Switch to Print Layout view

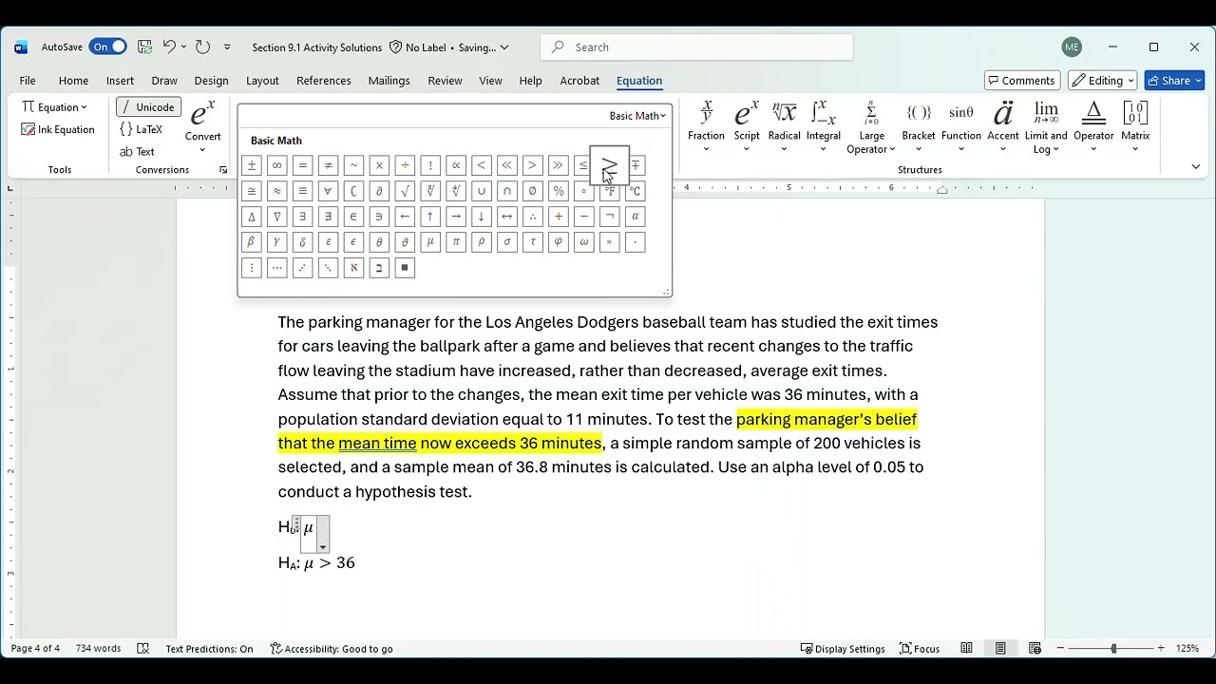pos(1000,649)
